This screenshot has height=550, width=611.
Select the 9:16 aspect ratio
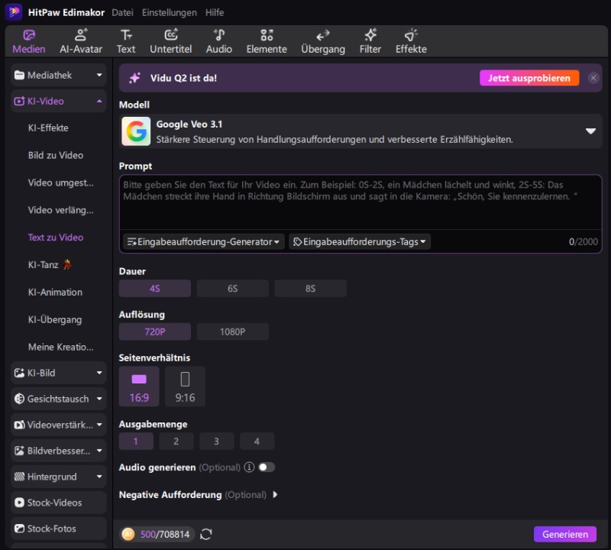tap(185, 387)
